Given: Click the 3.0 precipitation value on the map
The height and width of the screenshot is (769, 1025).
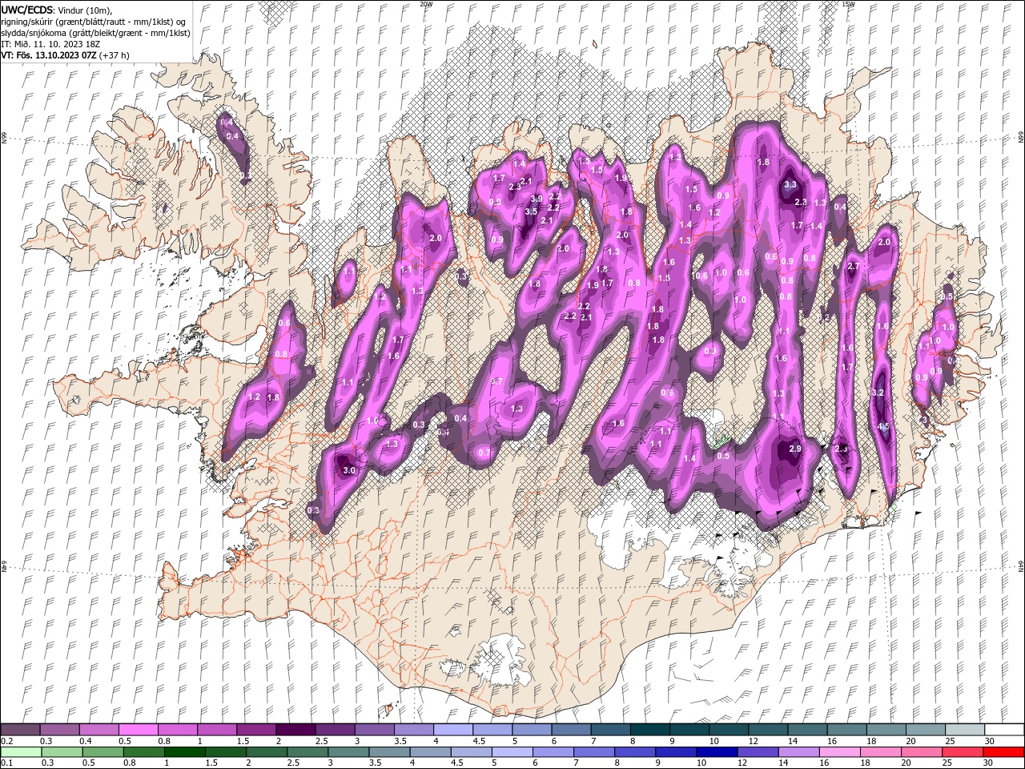Looking at the screenshot, I should point(349,470).
